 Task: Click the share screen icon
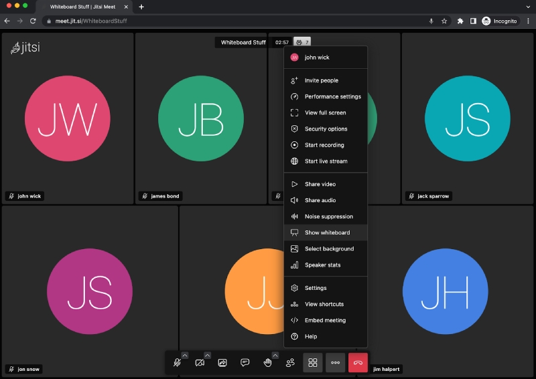tap(222, 363)
